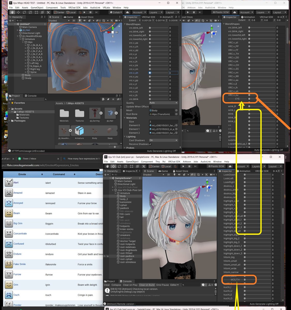Switch to Game tab in Jiyu-Miqo window
The width and height of the screenshot is (291, 310).
pyautogui.click(x=68, y=17)
